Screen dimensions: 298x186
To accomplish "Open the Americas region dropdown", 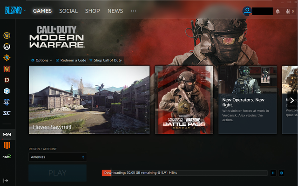I will [x=58, y=157].
